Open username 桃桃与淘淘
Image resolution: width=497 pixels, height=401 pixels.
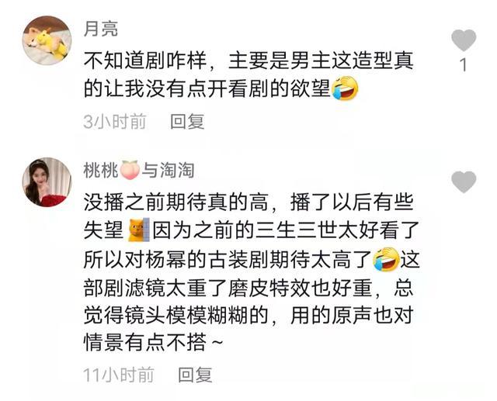click(x=139, y=171)
